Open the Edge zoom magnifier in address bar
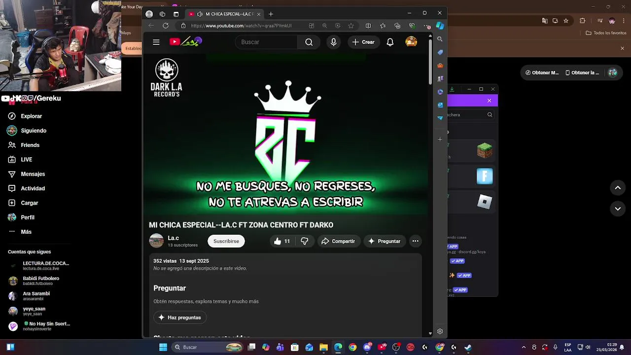This screenshot has height=355, width=631. click(x=324, y=26)
